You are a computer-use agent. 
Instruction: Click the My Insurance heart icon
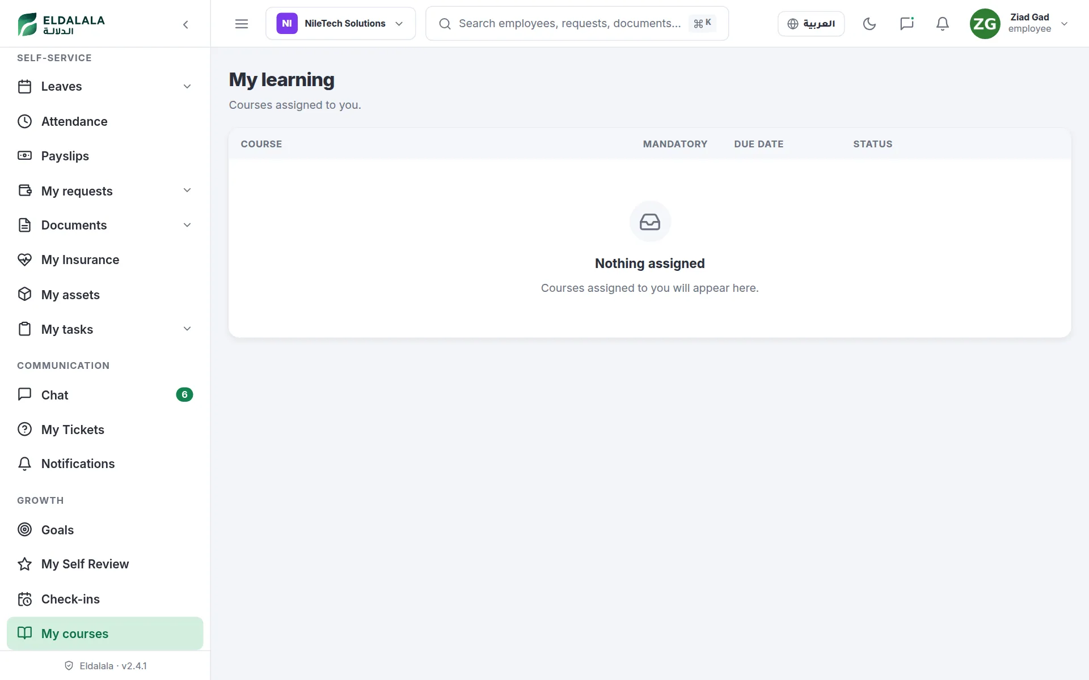pos(24,260)
